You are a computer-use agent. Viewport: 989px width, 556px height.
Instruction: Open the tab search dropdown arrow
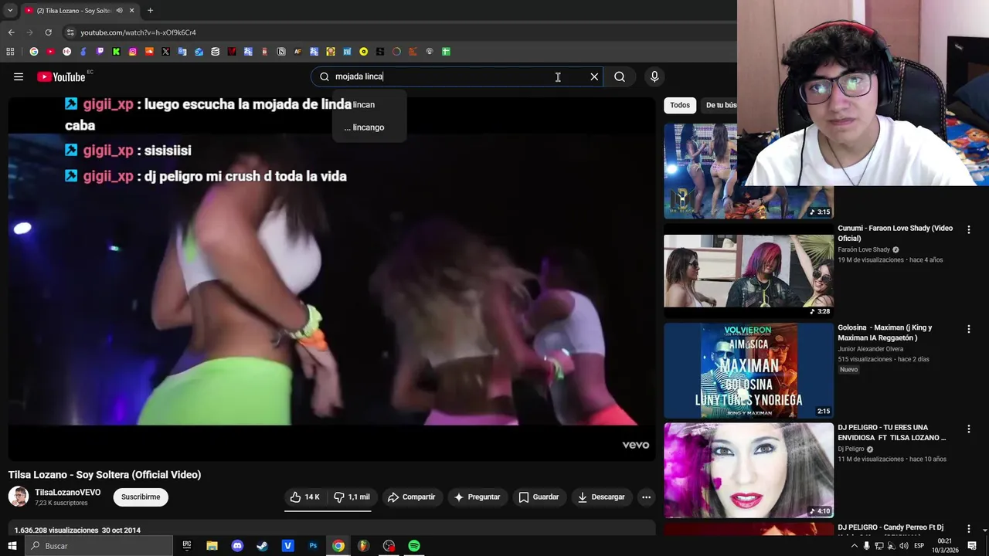click(x=9, y=10)
